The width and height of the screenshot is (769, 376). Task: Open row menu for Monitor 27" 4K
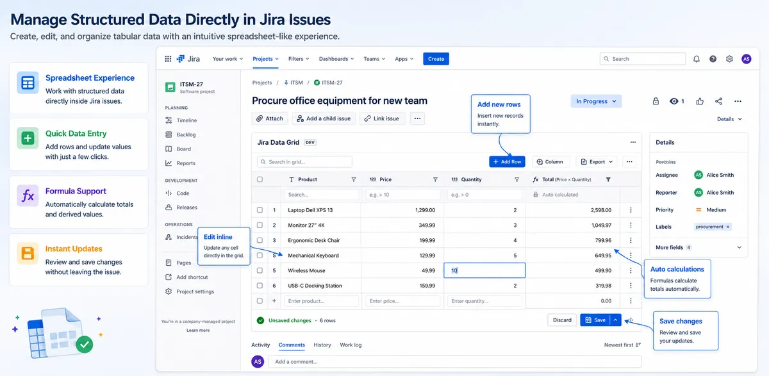(x=631, y=225)
